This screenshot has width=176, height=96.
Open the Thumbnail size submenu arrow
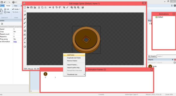[x=84, y=74]
